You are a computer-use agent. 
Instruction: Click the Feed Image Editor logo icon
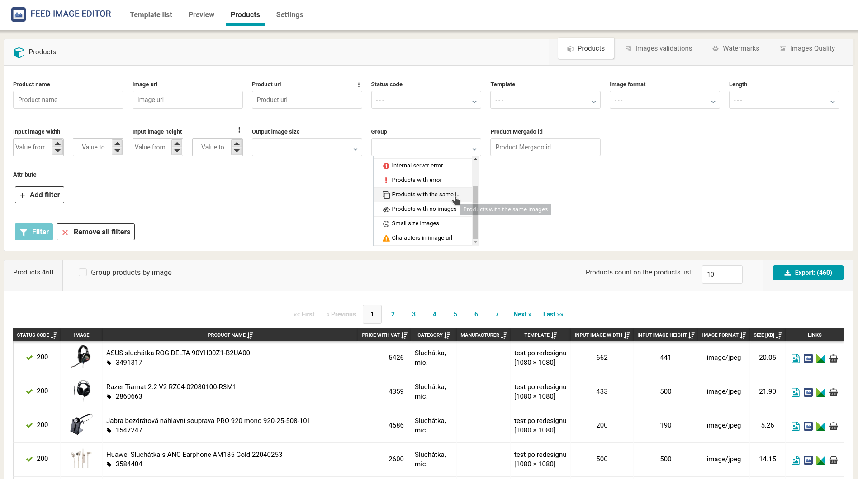(x=19, y=14)
